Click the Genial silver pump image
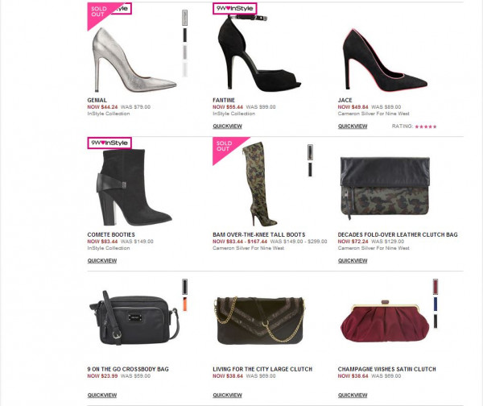 coord(134,60)
